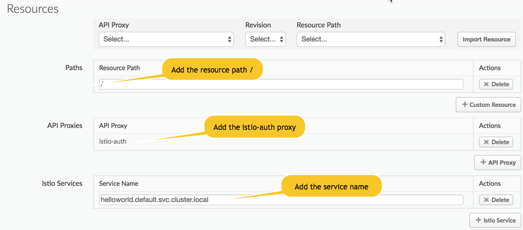Click the 'Add the service name' callout

[331, 187]
